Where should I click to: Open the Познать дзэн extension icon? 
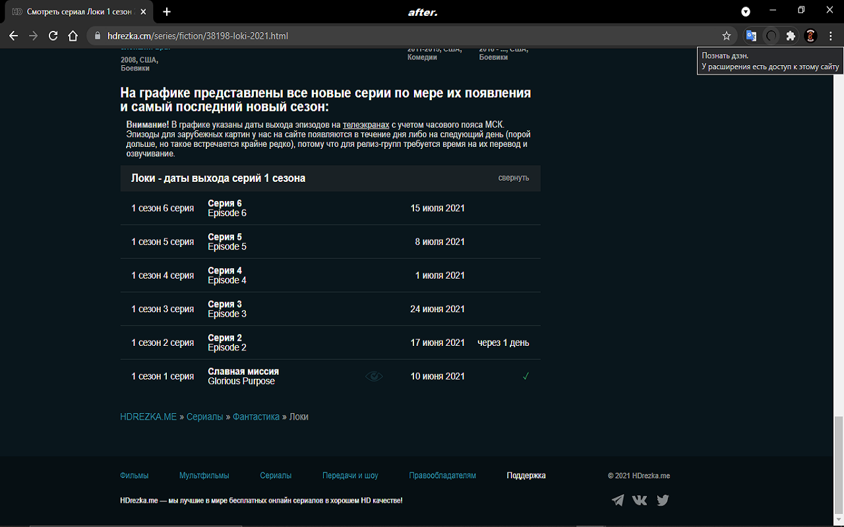[x=771, y=36]
